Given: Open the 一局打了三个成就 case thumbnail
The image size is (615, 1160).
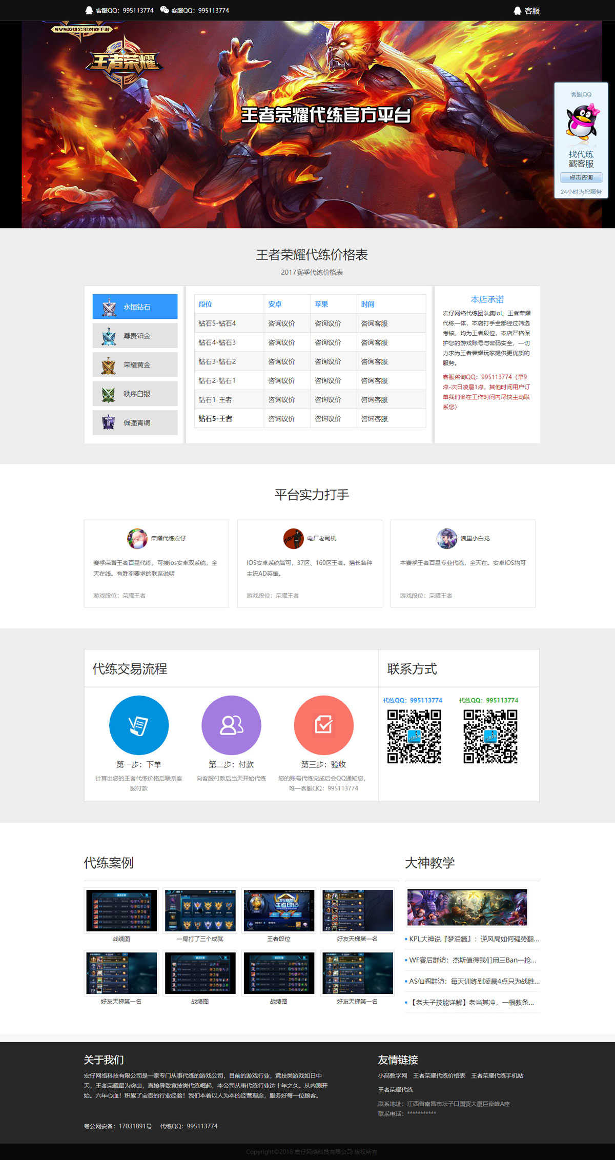Looking at the screenshot, I should [x=200, y=910].
